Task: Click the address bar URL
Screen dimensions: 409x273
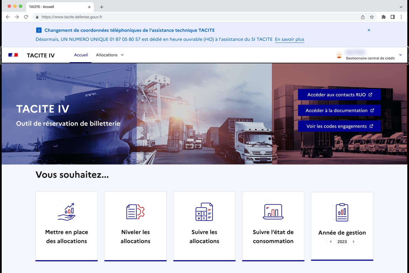Action: pyautogui.click(x=72, y=17)
